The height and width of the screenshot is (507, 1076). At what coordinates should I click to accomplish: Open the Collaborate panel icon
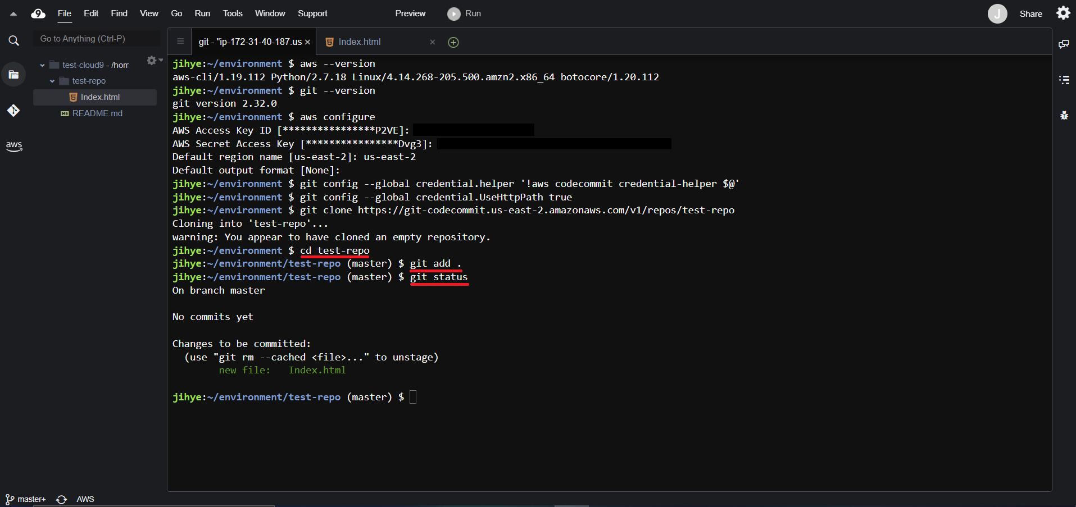click(x=1064, y=44)
